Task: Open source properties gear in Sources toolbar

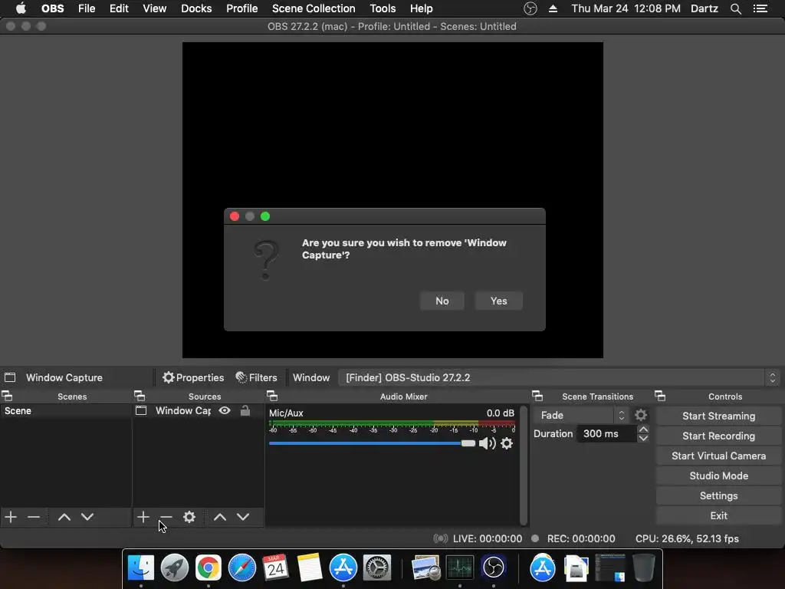Action: click(189, 517)
